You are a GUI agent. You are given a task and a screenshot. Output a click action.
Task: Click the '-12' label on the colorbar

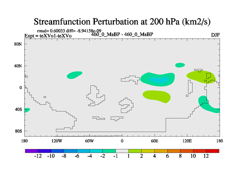click(x=38, y=157)
